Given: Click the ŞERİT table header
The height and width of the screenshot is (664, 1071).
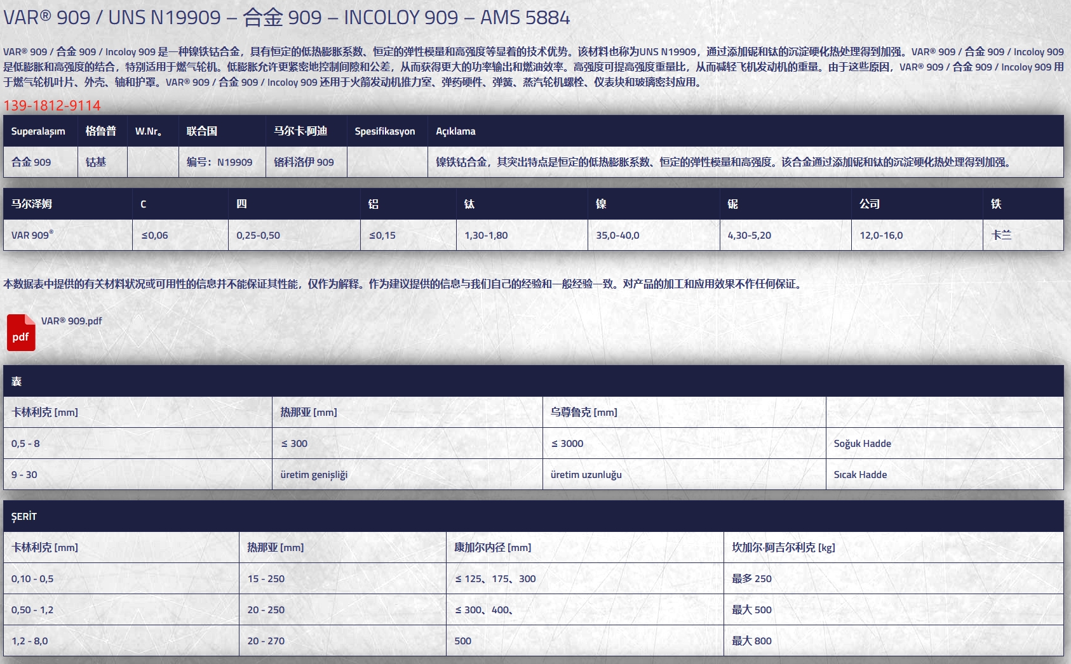Looking at the screenshot, I should 534,516.
